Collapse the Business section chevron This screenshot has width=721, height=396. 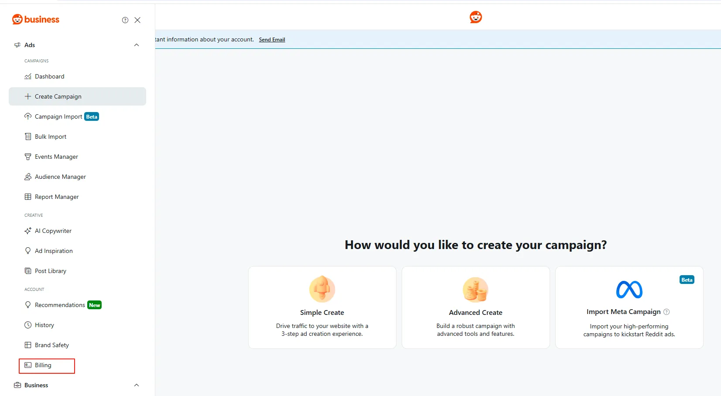[x=137, y=385]
